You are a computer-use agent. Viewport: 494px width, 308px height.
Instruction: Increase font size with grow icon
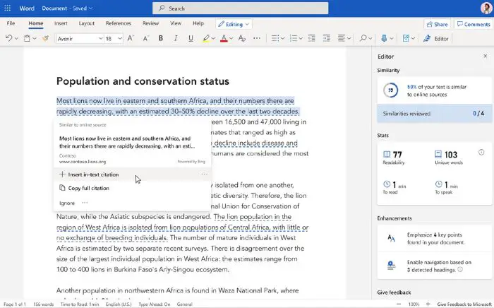point(131,38)
